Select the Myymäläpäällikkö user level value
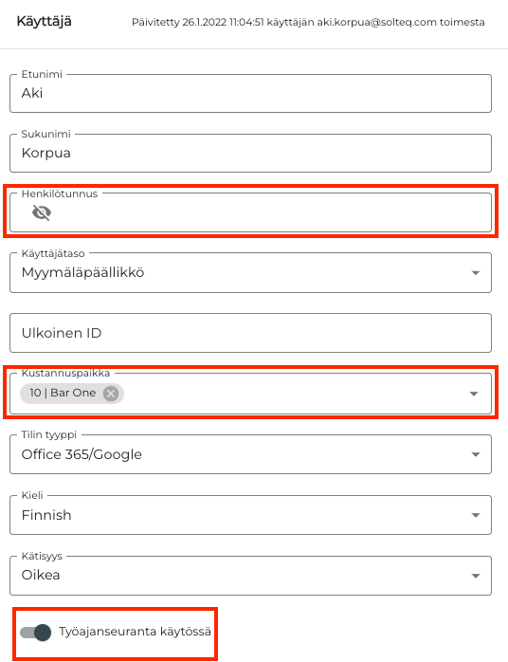The image size is (508, 662). (x=82, y=273)
